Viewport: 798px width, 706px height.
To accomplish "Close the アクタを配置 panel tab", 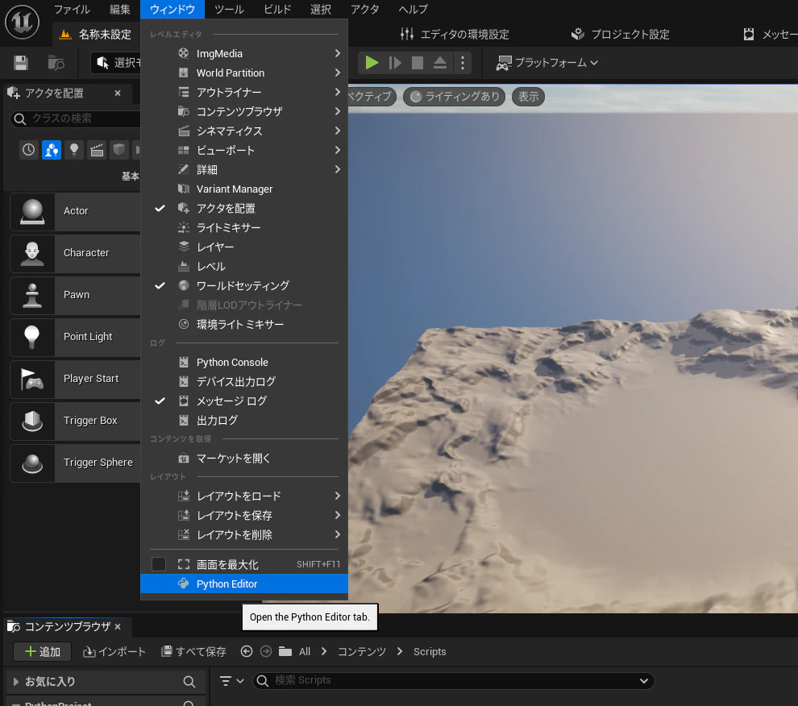I will [118, 93].
